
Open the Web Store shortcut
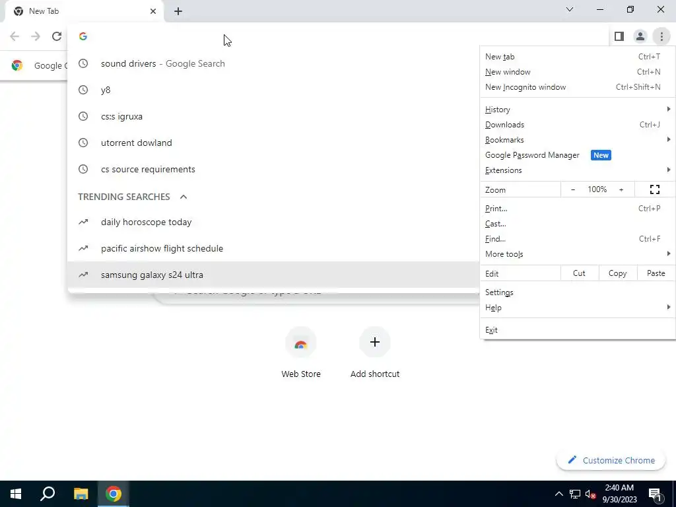pos(301,354)
